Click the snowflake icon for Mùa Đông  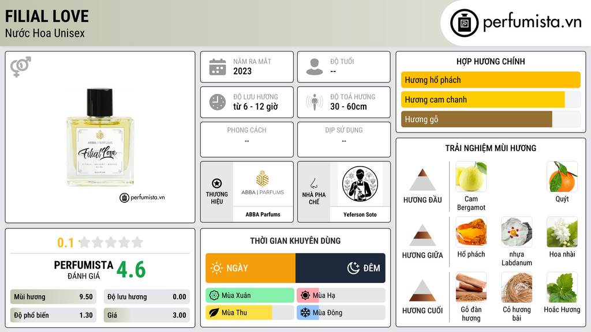point(305,313)
